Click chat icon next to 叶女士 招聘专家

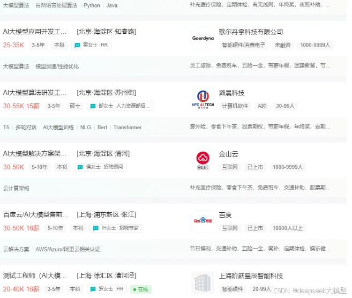point(96,228)
